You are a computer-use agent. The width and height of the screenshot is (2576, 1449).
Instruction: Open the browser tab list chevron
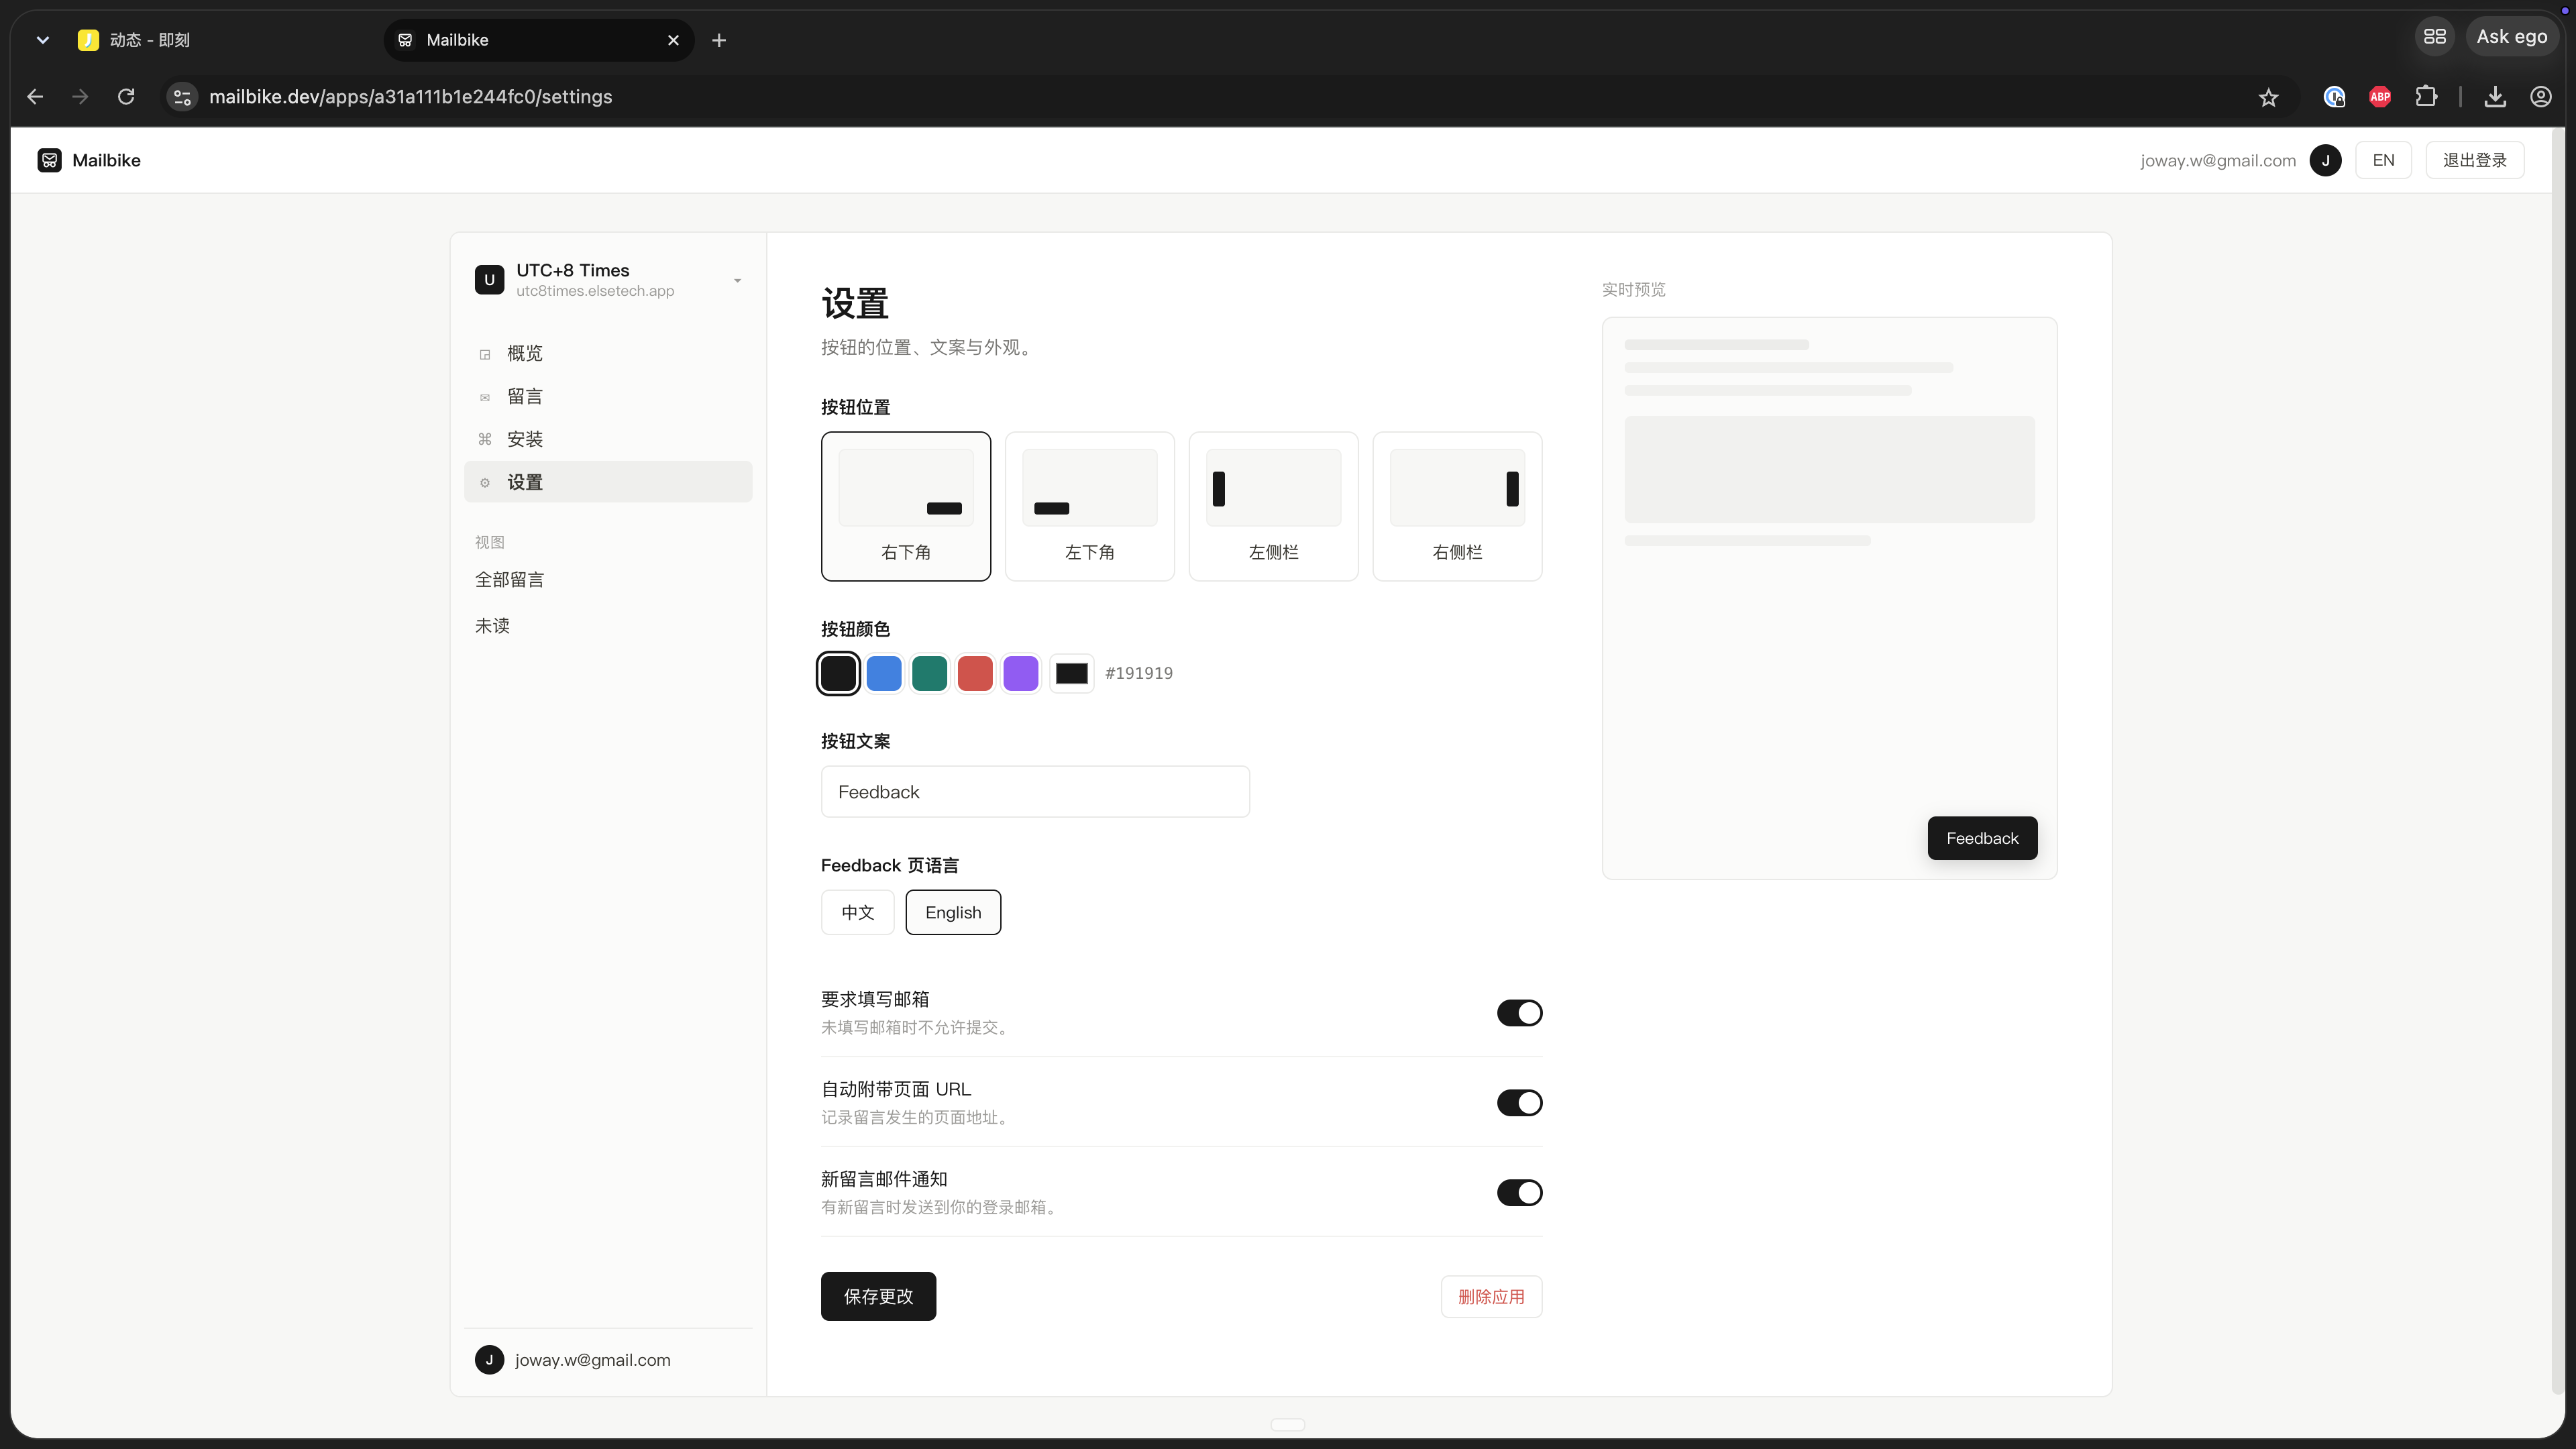42,40
